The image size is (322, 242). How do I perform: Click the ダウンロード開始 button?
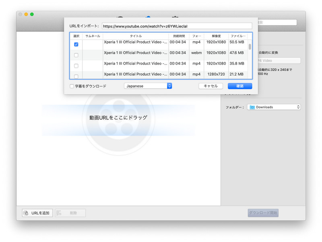(263, 213)
